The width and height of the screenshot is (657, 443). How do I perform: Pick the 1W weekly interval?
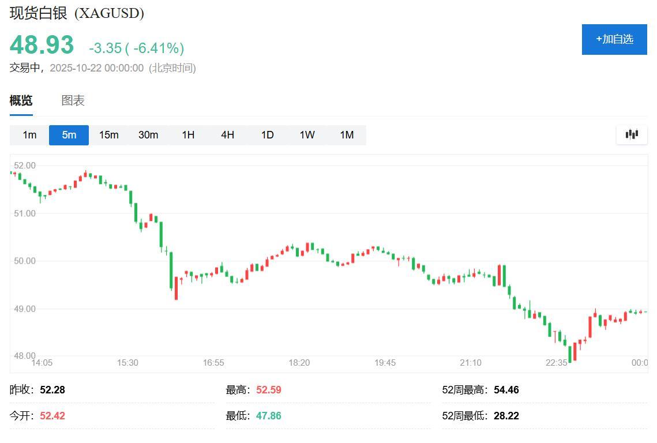pyautogui.click(x=307, y=135)
